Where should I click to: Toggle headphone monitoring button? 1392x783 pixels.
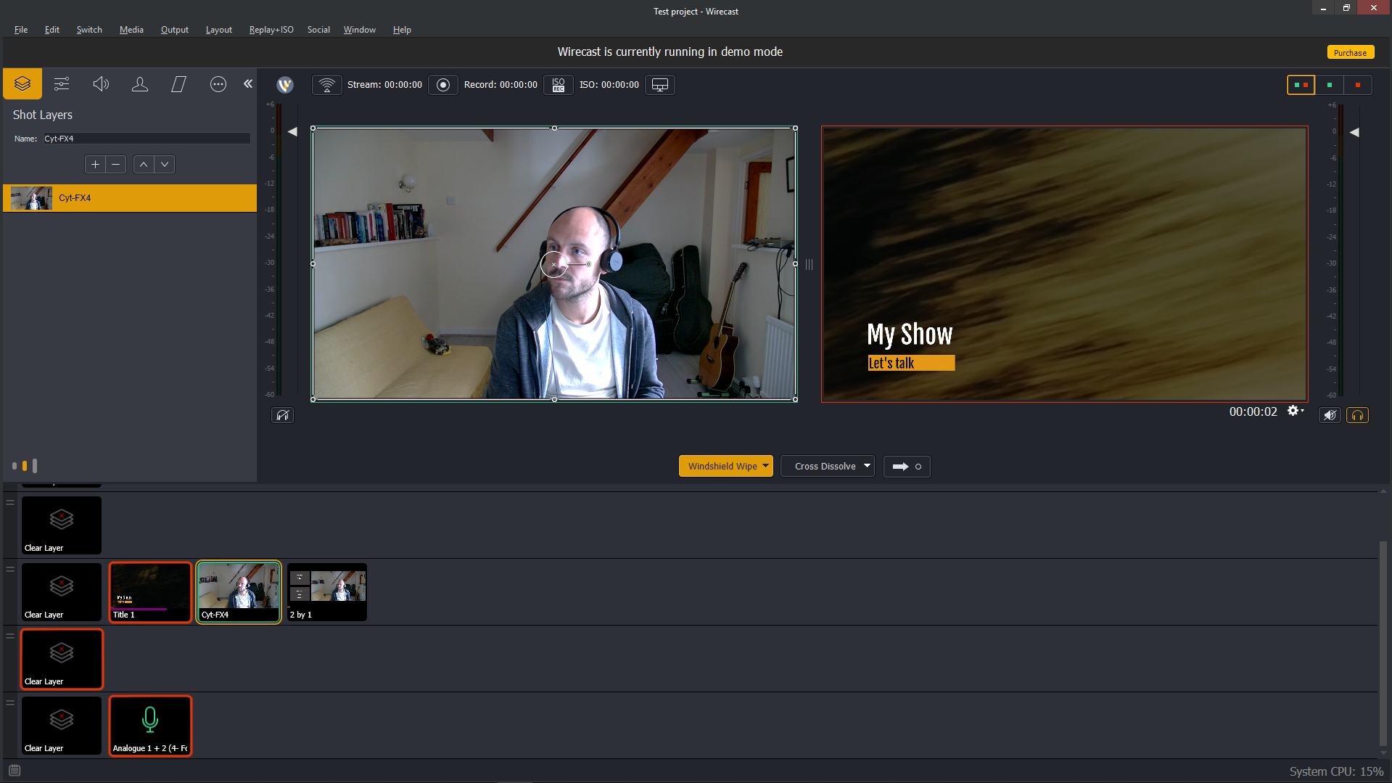pyautogui.click(x=1358, y=415)
